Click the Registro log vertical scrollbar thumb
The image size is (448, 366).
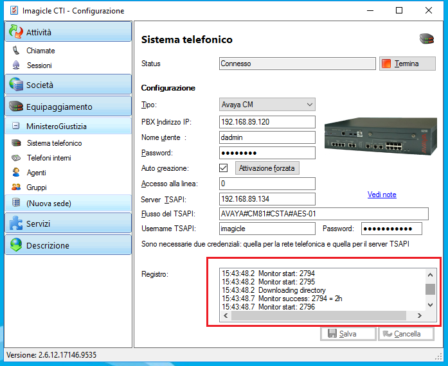pyautogui.click(x=430, y=288)
